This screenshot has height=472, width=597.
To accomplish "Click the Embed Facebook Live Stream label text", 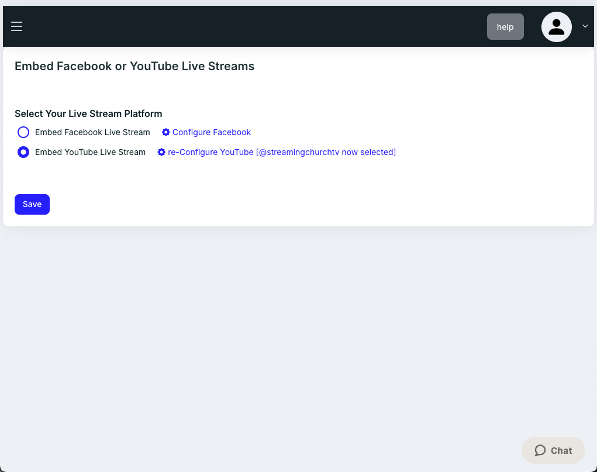I will tap(92, 132).
